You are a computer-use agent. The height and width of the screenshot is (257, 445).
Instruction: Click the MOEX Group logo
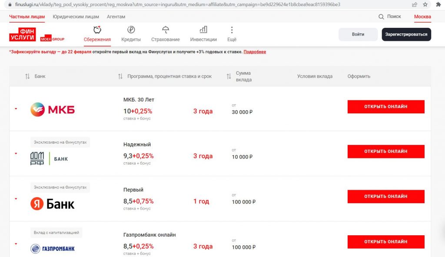coord(52,39)
